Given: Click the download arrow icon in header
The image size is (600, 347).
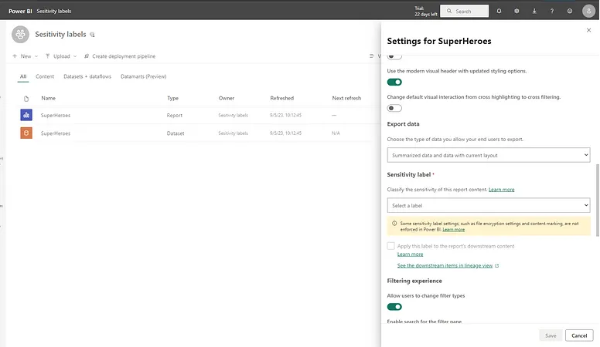Looking at the screenshot, I should pyautogui.click(x=534, y=11).
